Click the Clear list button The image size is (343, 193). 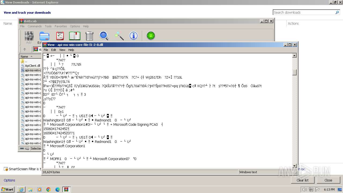[x=303, y=180]
